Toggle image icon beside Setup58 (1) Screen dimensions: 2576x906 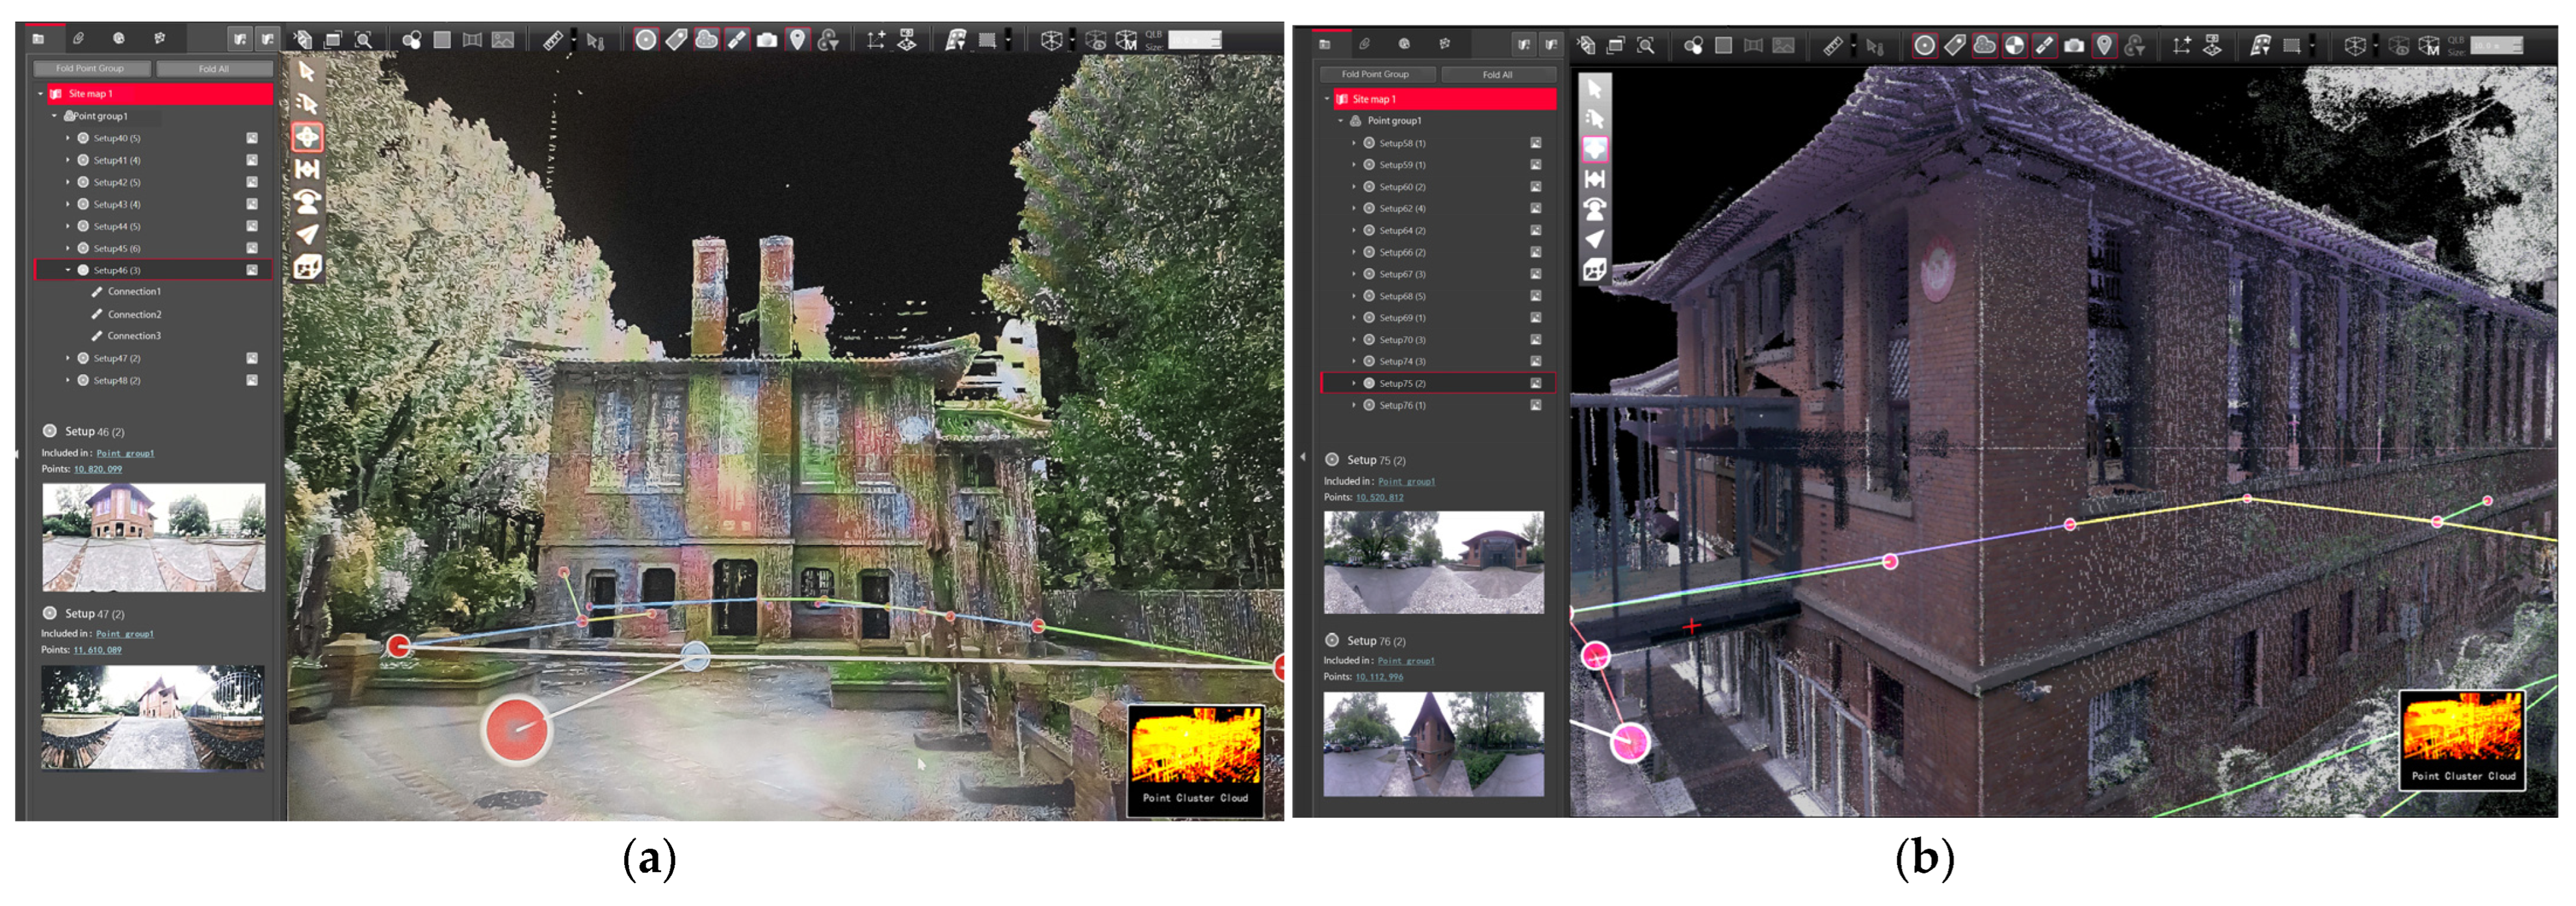point(1535,143)
